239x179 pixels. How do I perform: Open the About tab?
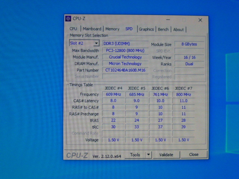pos(179,29)
